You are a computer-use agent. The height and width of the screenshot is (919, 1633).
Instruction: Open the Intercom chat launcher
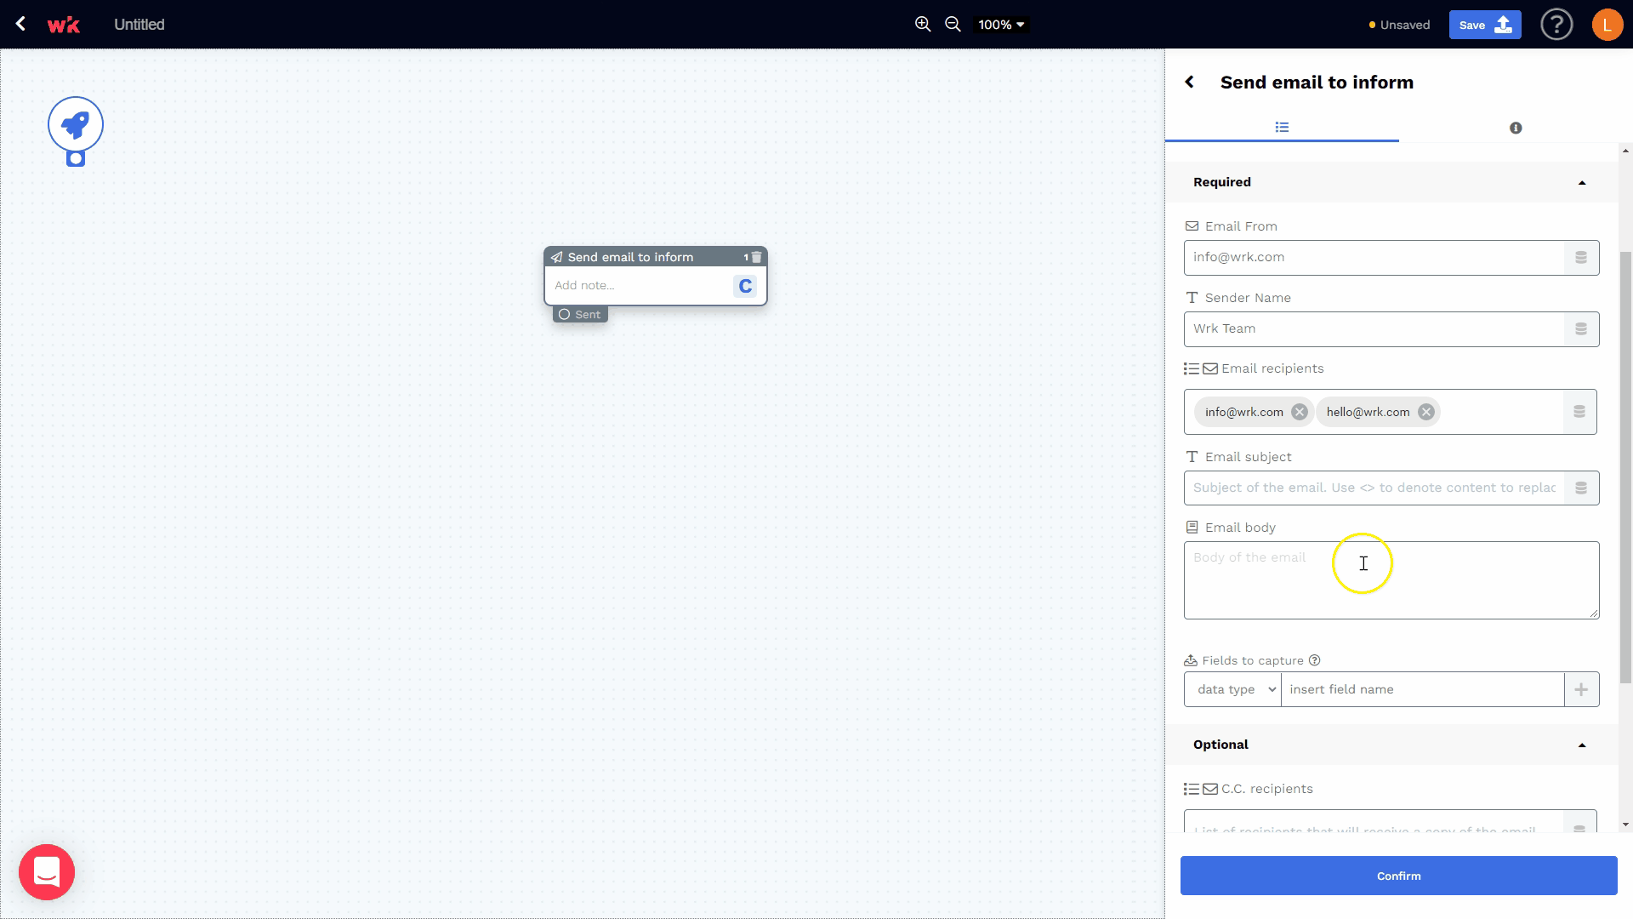(x=47, y=872)
